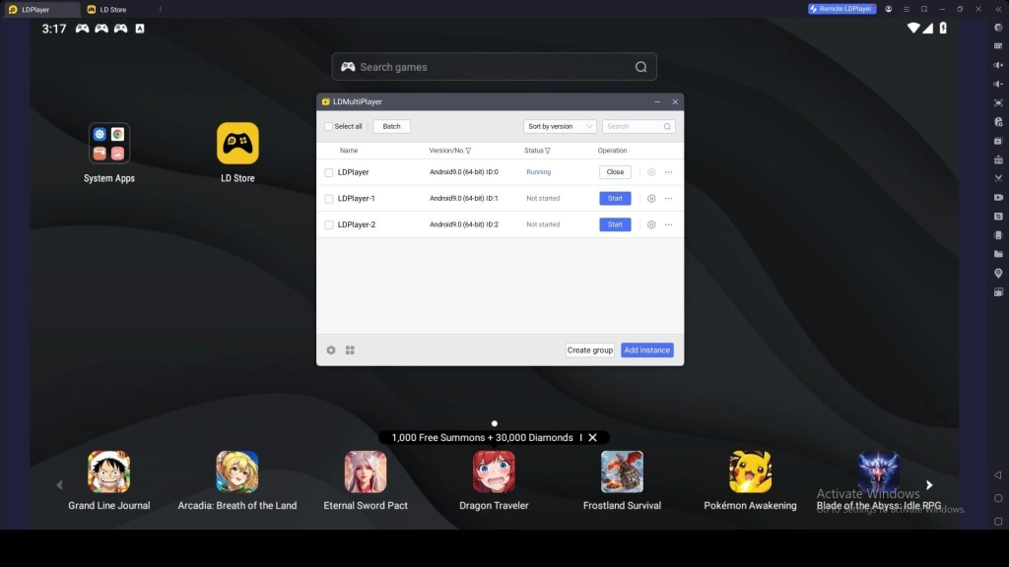The image size is (1009, 567).
Task: Click volume up icon in right sidebar
Action: point(998,65)
